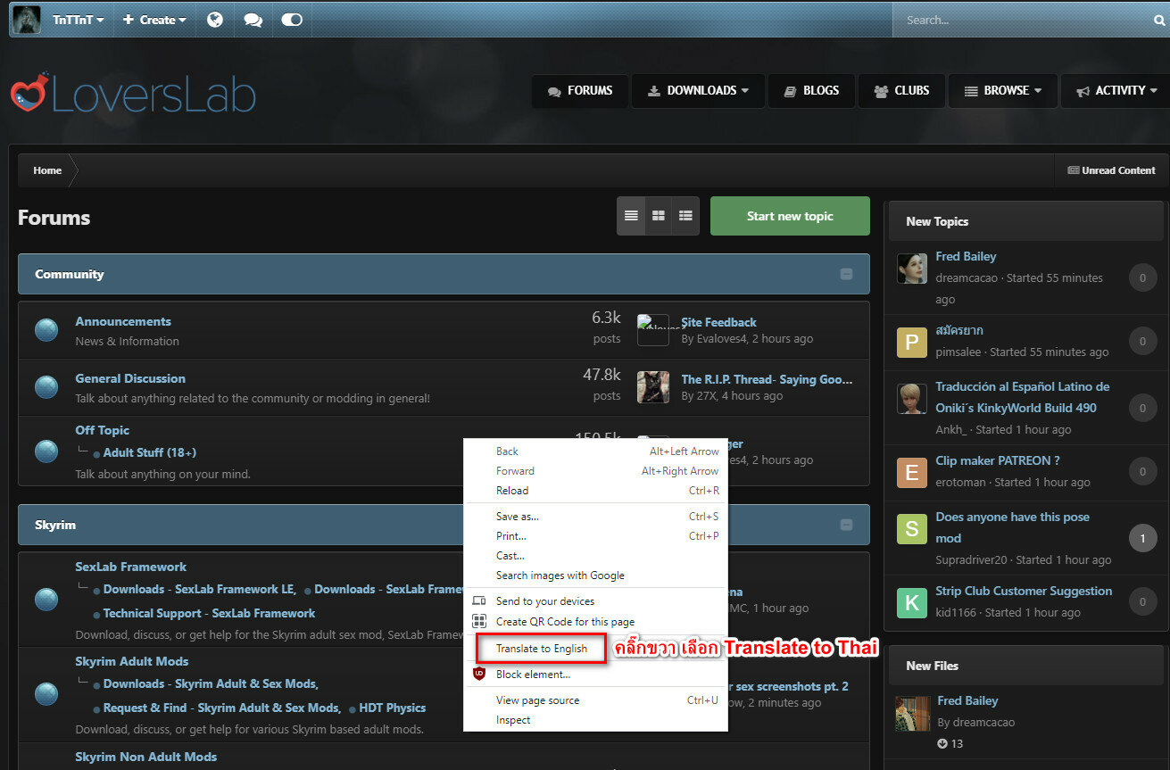Choose Reload from the context menu
Screen dimensions: 1170x770
tap(595, 491)
